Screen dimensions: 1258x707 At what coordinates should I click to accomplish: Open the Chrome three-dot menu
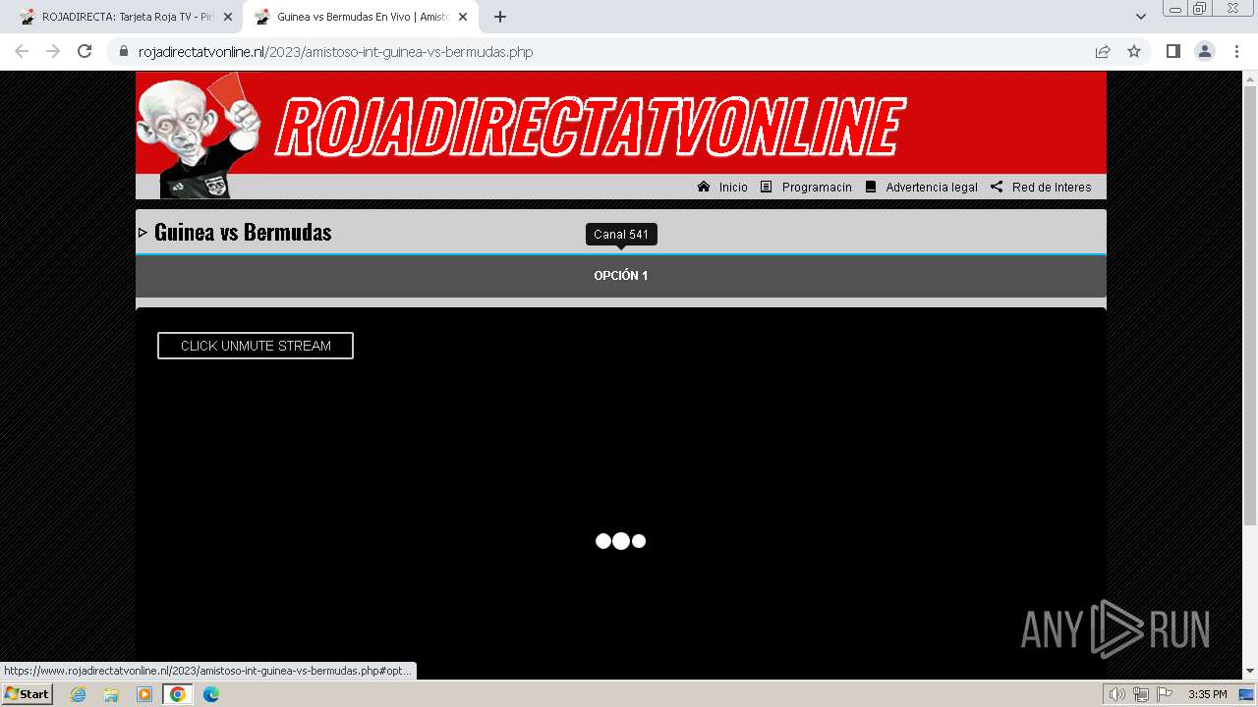point(1236,51)
